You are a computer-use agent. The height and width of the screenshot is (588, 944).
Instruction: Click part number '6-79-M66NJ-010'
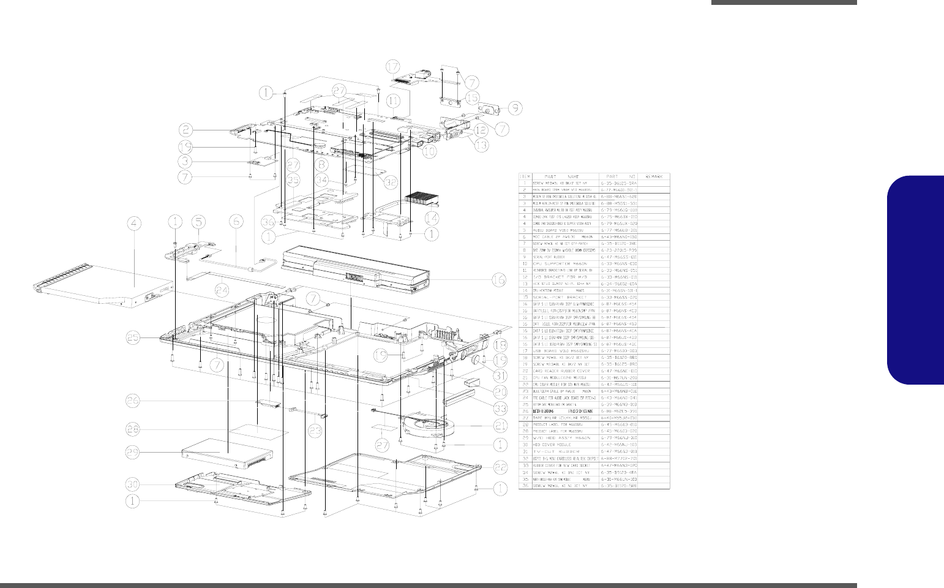point(619,438)
